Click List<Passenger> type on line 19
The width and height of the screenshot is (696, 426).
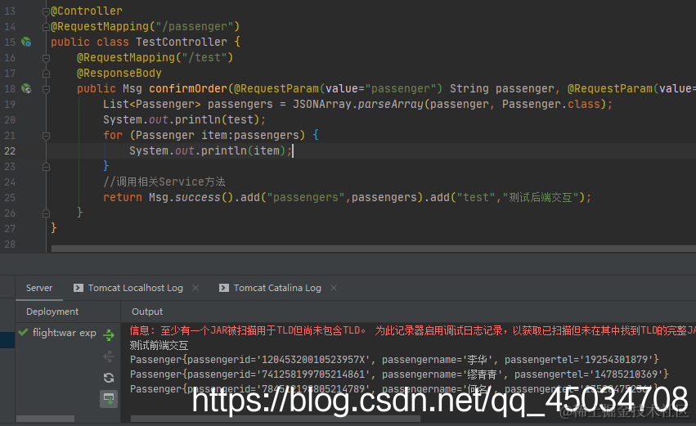(x=152, y=104)
